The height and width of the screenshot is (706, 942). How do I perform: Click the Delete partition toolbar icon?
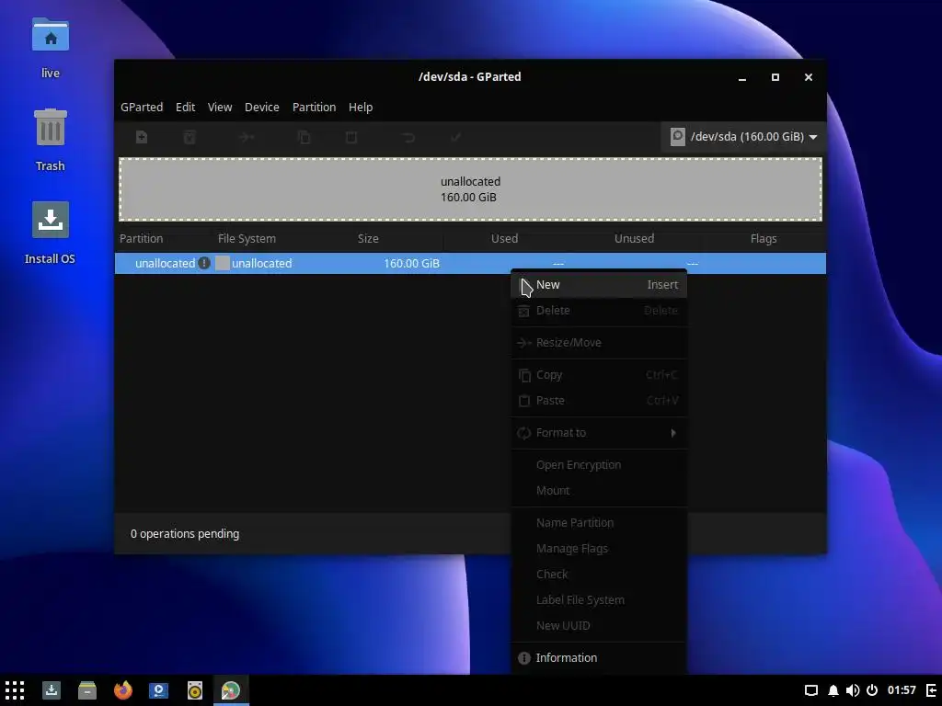(x=190, y=138)
